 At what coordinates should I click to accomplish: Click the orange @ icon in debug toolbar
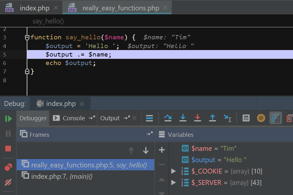coord(261,118)
